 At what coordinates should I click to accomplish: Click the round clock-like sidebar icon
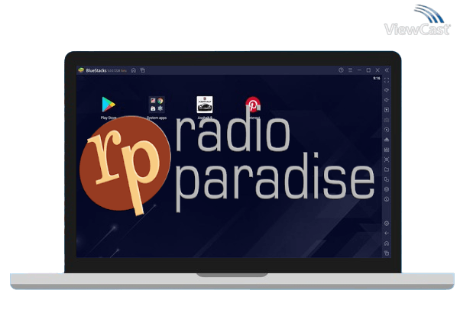point(387,199)
